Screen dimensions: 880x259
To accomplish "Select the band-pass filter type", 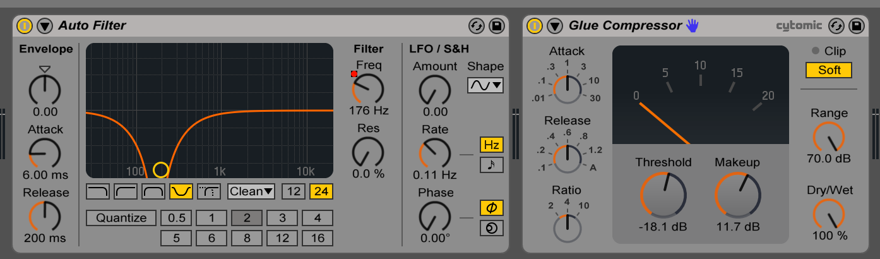I will point(153,191).
